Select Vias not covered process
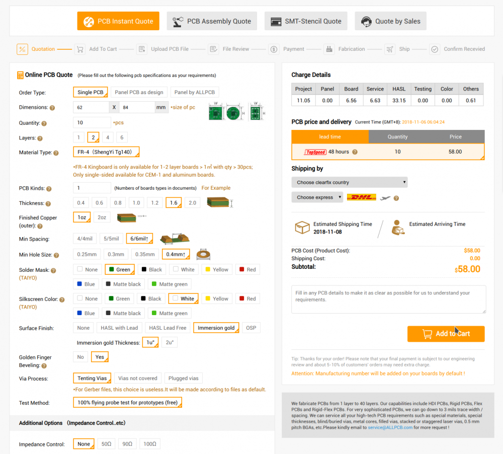This screenshot has width=503, height=454. [138, 378]
